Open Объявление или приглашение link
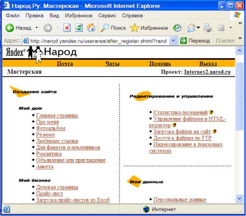 coord(71,160)
